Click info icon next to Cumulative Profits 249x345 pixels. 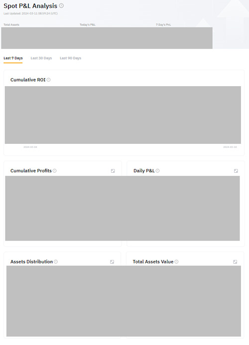[55, 171]
